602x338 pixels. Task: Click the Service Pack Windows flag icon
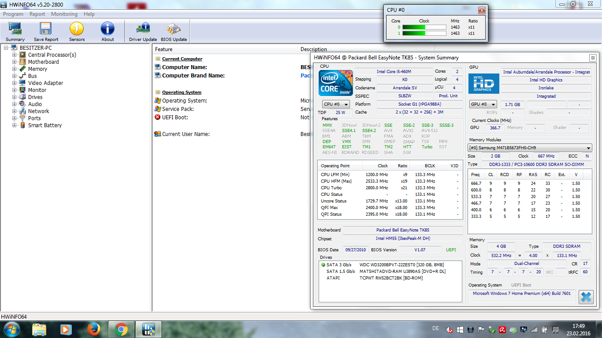click(x=158, y=109)
